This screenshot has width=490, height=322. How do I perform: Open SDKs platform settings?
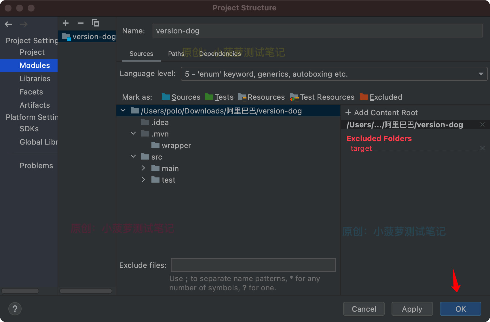29,129
